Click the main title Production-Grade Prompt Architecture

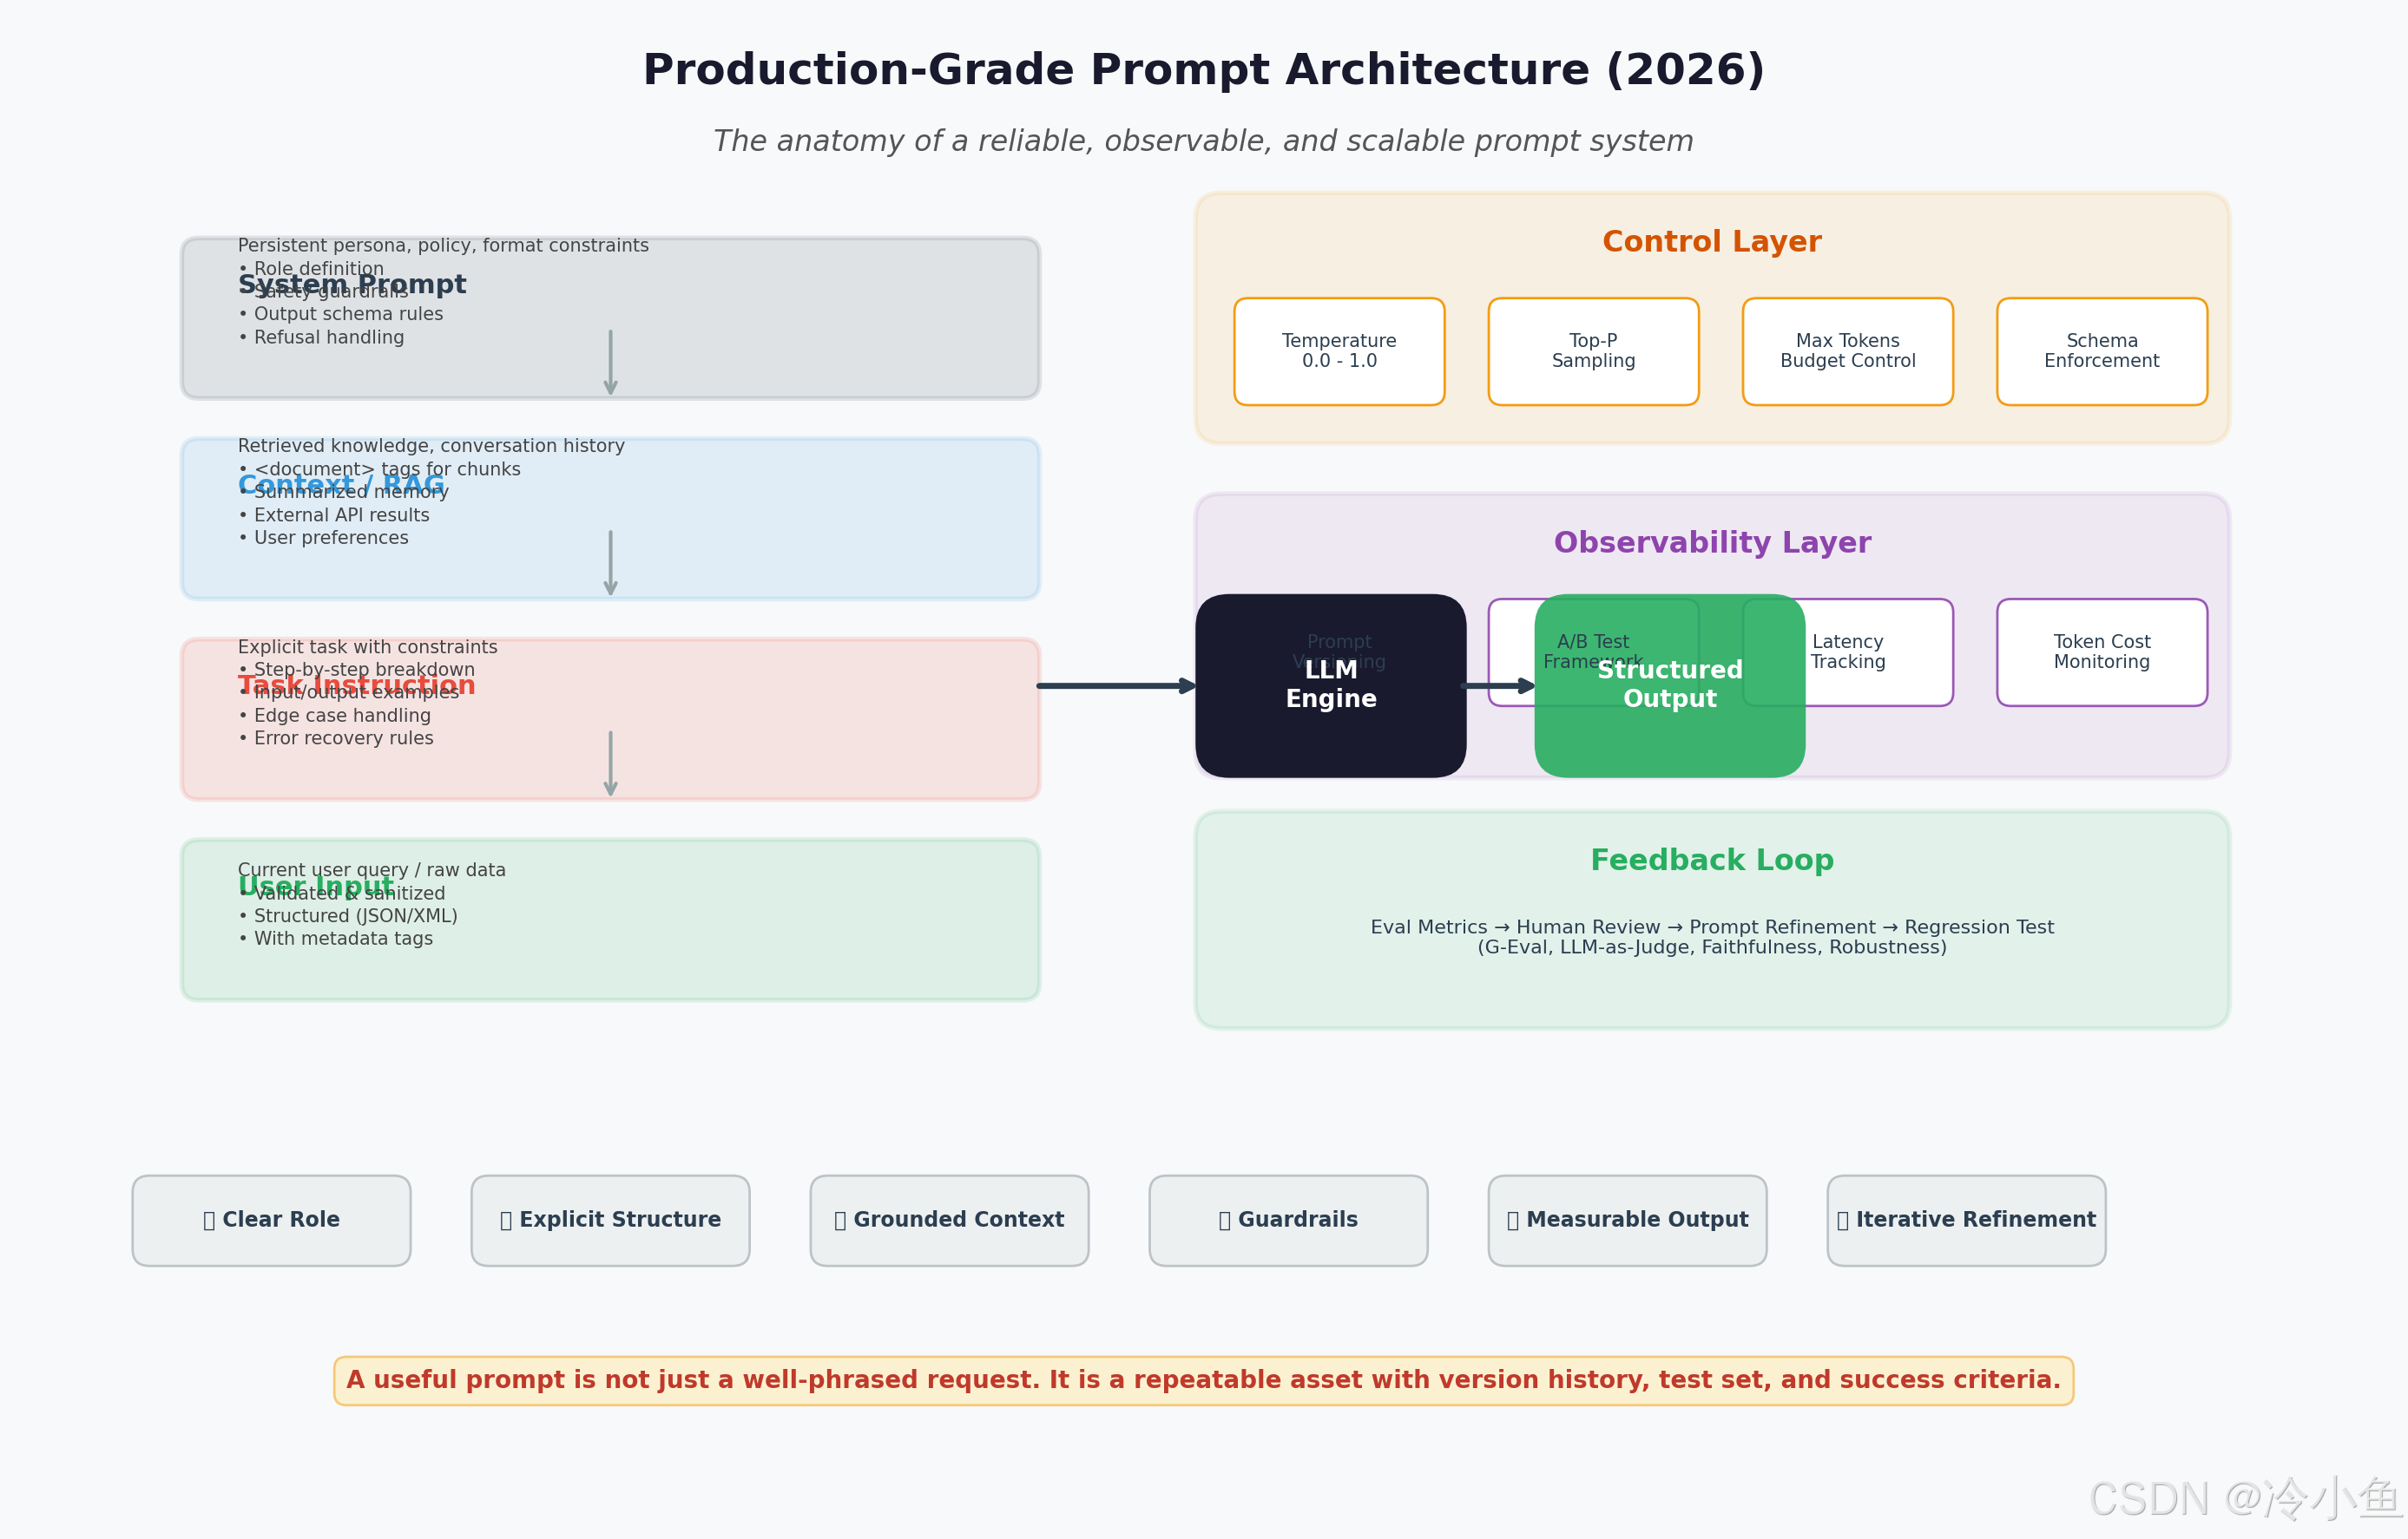(1203, 70)
